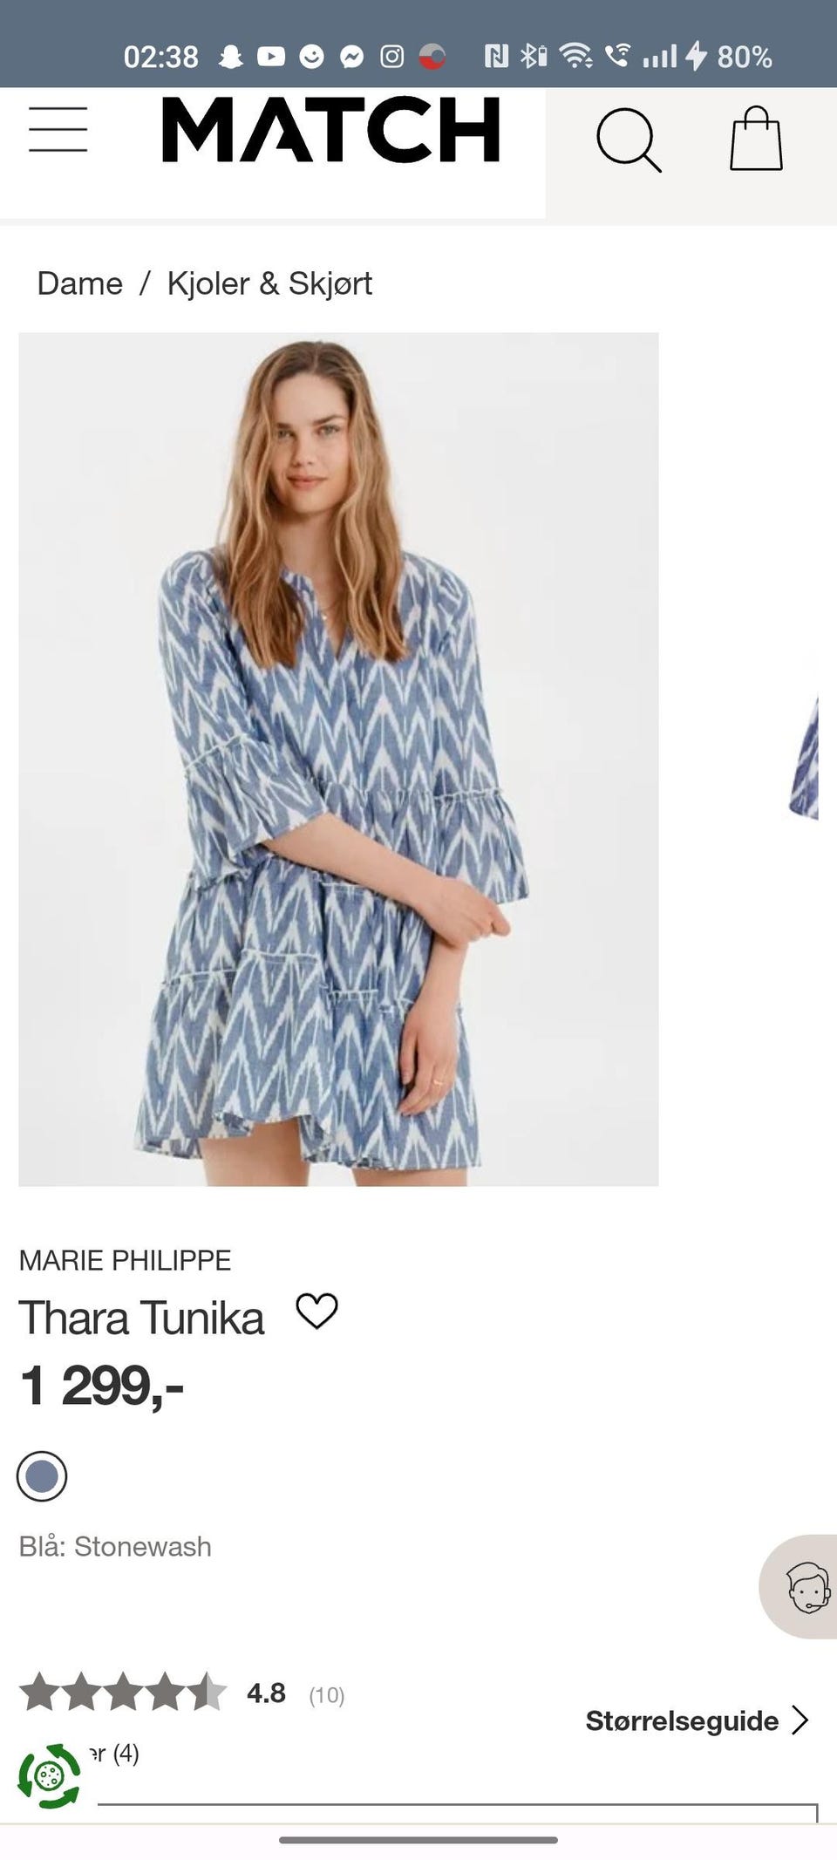
Task: Tap the MATCH logo
Action: click(330, 130)
